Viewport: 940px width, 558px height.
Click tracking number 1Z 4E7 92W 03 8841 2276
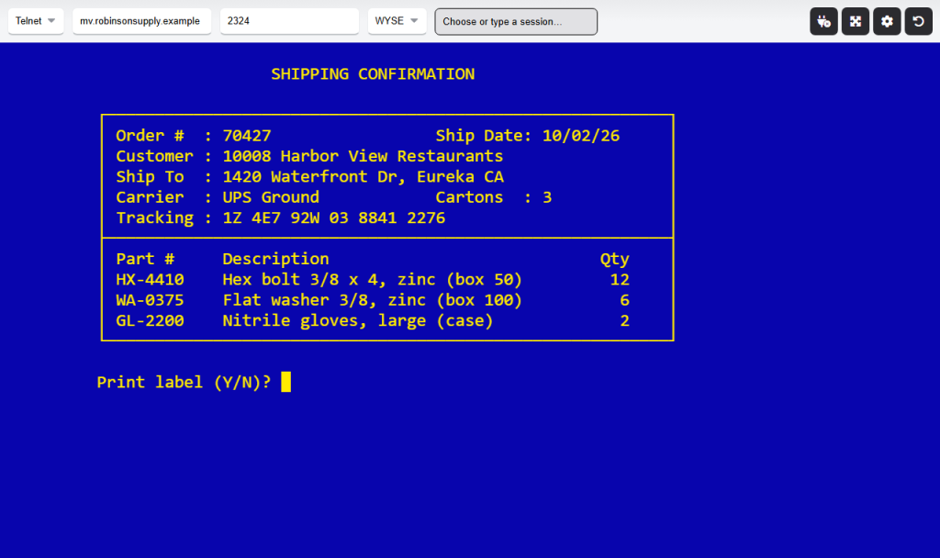pos(333,218)
